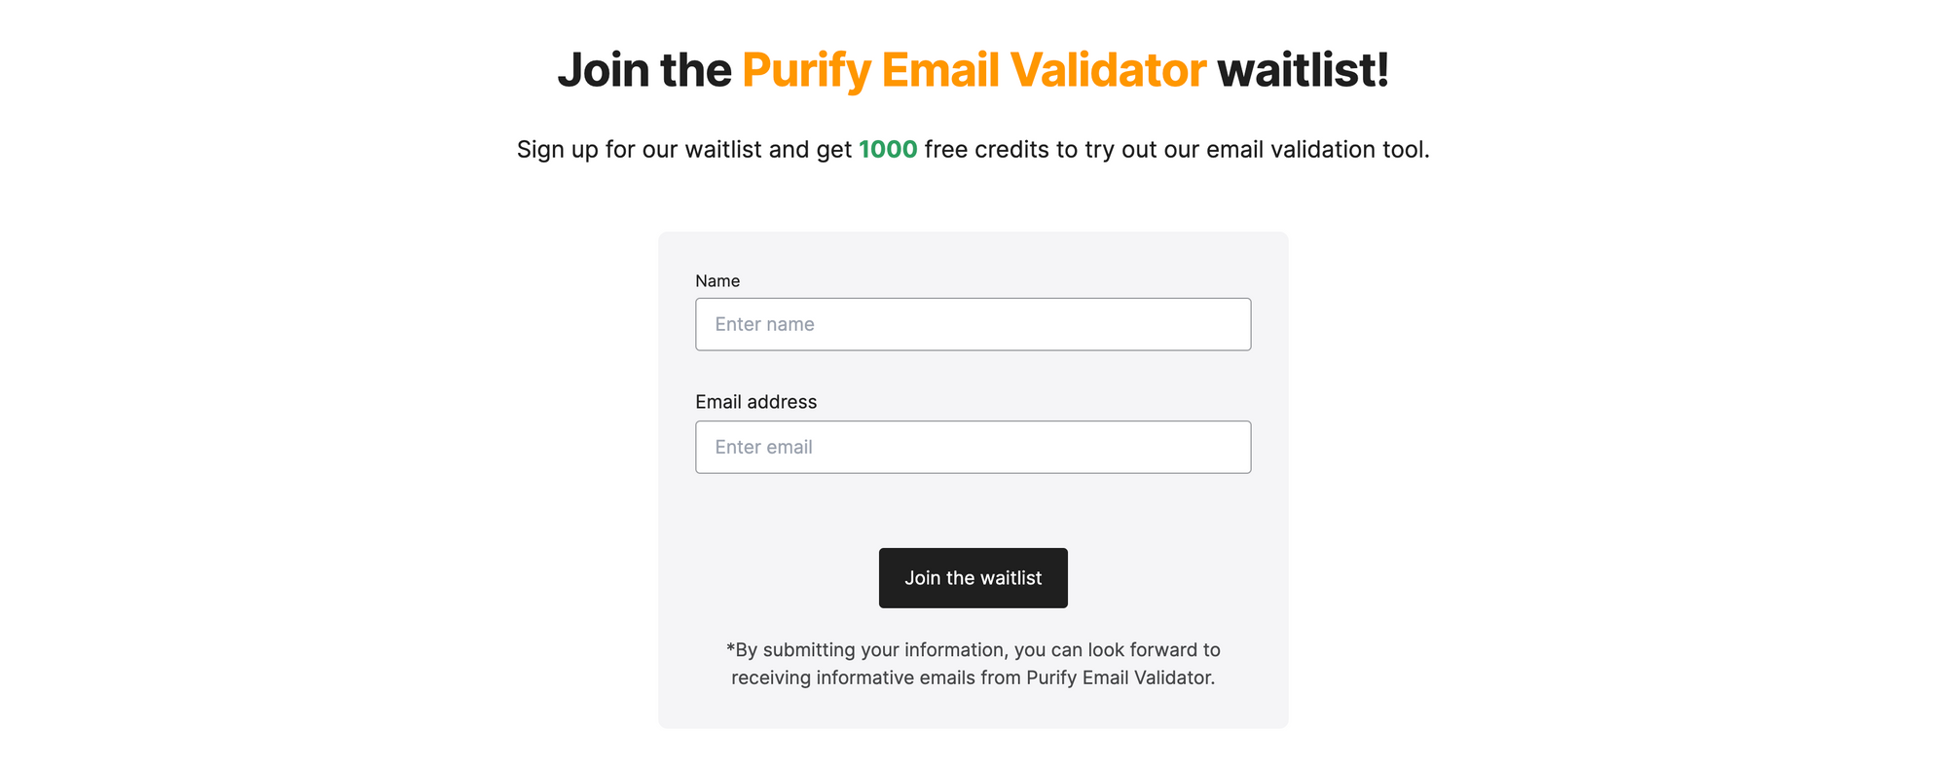The width and height of the screenshot is (1947, 768).
Task: Click inside the Enter name input field
Action: pos(973,324)
